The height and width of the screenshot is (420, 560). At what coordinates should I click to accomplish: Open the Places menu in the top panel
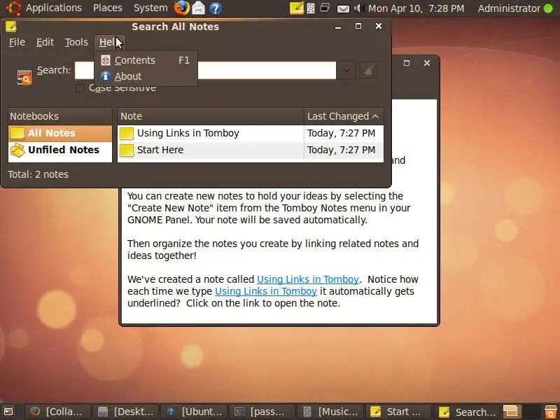[x=108, y=8]
